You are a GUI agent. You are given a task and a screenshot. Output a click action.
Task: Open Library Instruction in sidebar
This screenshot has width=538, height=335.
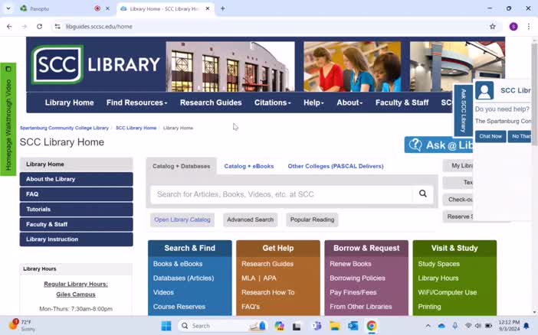pyautogui.click(x=76, y=239)
